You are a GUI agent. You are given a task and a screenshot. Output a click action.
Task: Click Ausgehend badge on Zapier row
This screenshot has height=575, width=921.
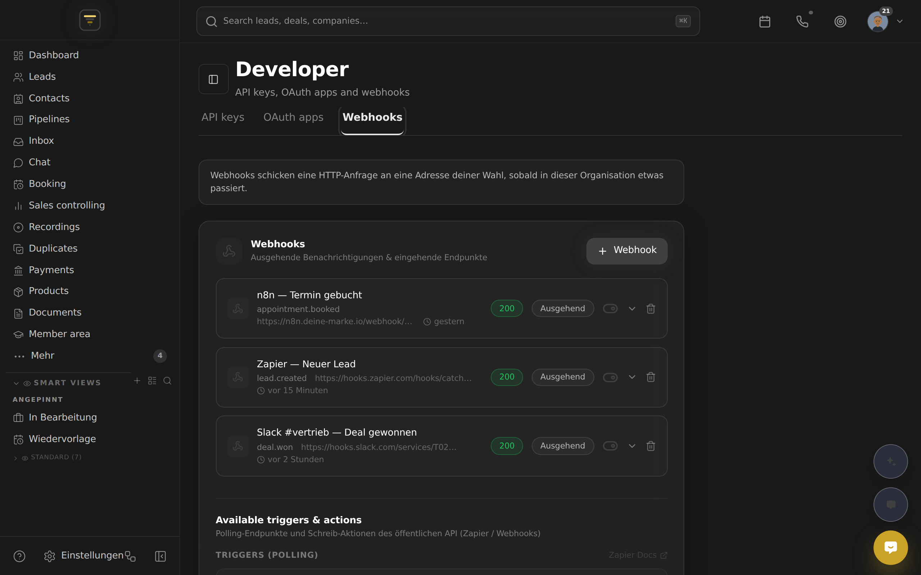click(x=563, y=377)
